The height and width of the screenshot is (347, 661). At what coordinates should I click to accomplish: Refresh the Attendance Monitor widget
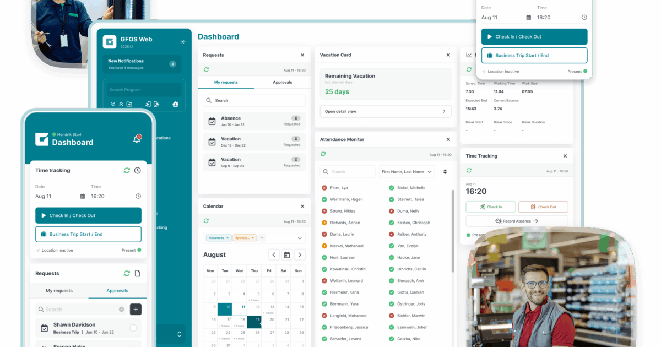(x=323, y=155)
